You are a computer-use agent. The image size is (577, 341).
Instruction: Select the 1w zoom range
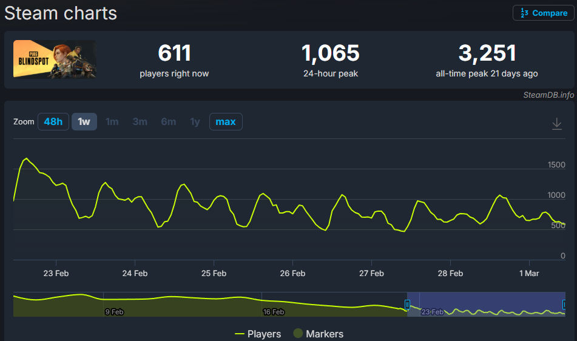tap(84, 122)
